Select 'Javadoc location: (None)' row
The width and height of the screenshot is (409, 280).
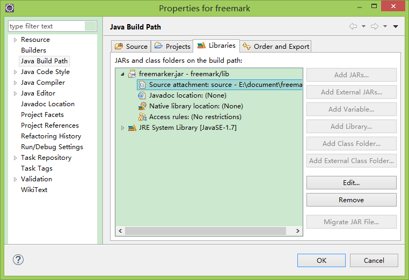pyautogui.click(x=187, y=95)
